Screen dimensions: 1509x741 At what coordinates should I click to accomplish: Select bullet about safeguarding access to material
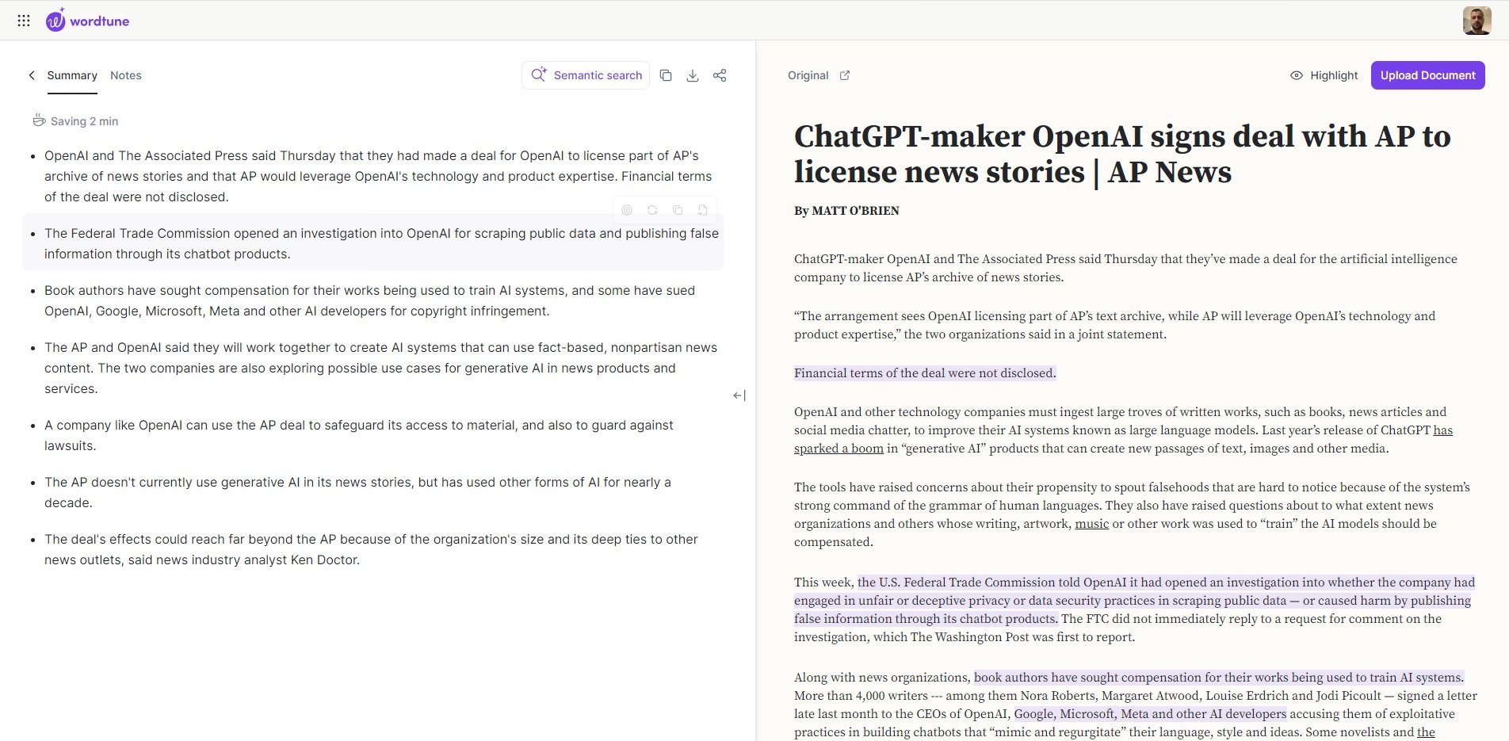[359, 435]
